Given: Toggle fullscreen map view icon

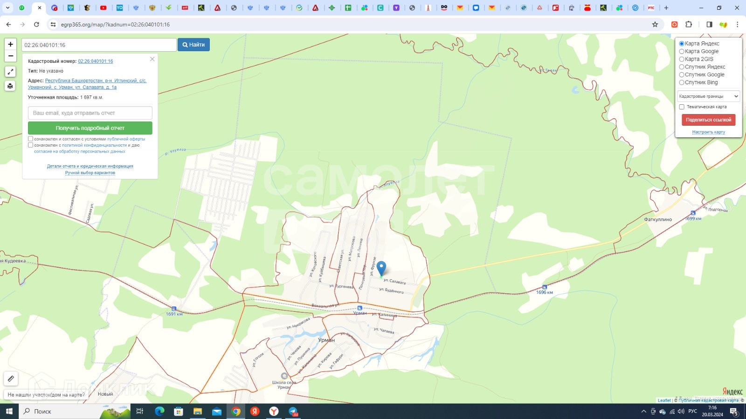Looking at the screenshot, I should (10, 72).
